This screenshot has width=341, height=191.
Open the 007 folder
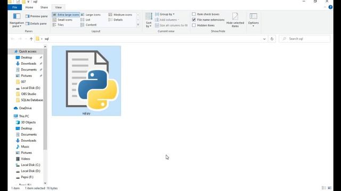coord(23,82)
